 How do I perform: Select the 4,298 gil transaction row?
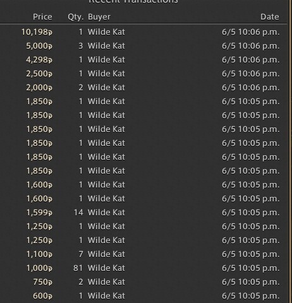click(143, 60)
